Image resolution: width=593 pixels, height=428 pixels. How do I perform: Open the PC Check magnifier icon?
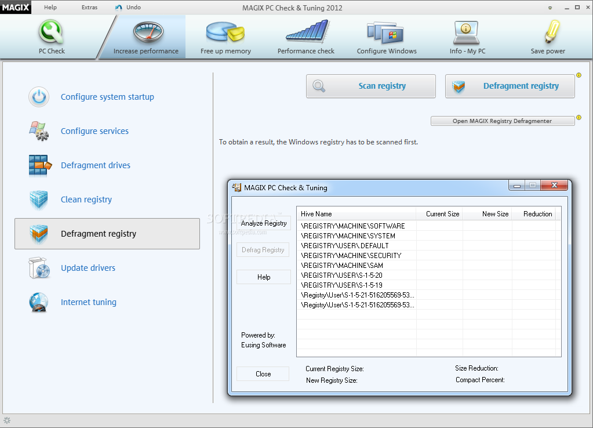point(51,32)
